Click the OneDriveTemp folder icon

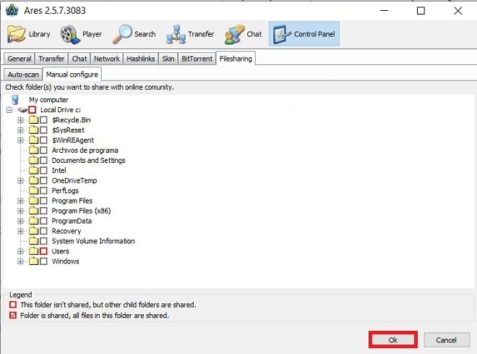pyautogui.click(x=33, y=180)
